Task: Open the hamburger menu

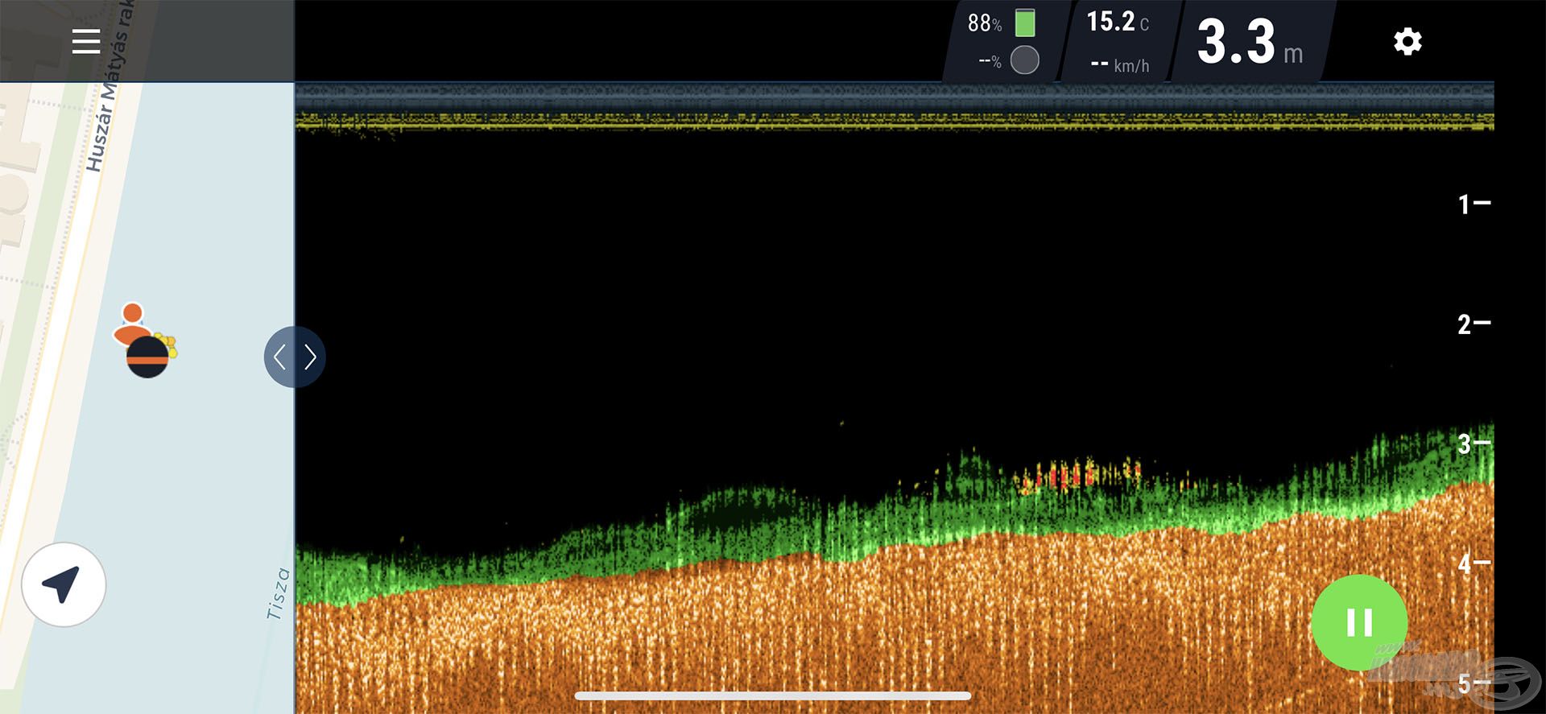Action: click(85, 41)
